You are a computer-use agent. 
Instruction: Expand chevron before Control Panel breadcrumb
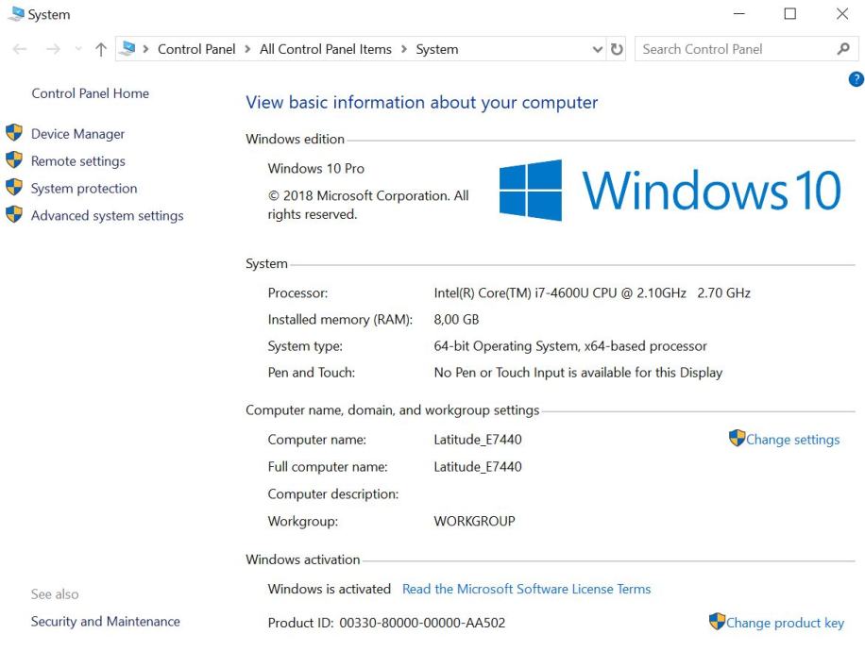[x=145, y=50]
